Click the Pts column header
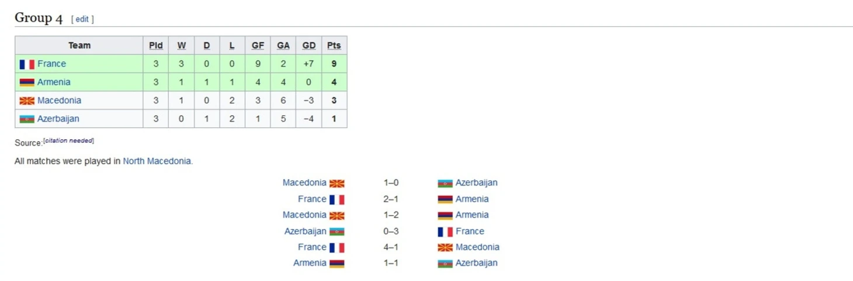 (334, 45)
